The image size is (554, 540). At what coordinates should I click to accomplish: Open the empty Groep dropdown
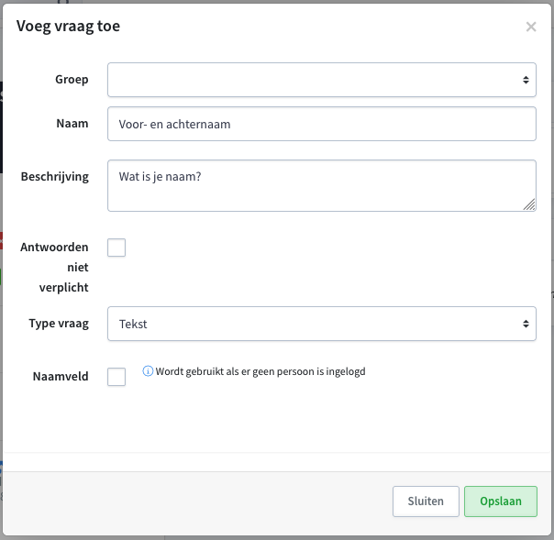(322, 80)
